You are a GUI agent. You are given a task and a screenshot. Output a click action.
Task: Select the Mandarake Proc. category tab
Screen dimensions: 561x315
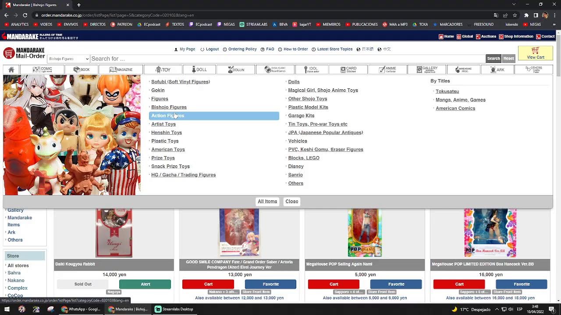click(463, 70)
